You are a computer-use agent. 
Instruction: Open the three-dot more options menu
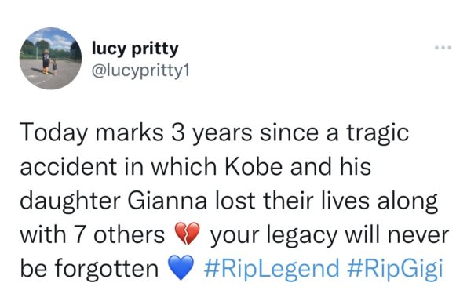[443, 48]
